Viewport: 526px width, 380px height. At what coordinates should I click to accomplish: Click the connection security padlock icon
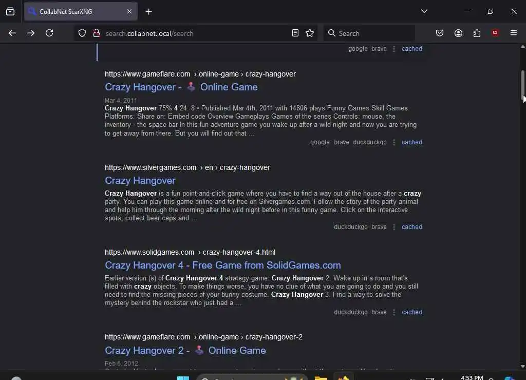[97, 33]
